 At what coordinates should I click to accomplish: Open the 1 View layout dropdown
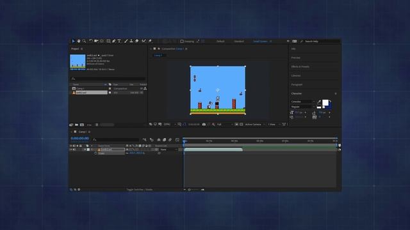click(274, 125)
